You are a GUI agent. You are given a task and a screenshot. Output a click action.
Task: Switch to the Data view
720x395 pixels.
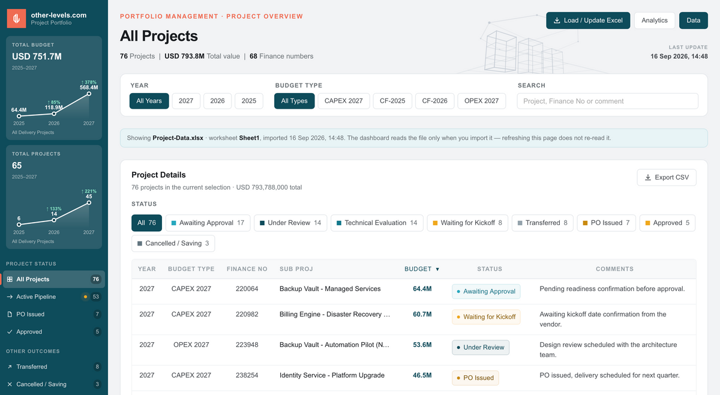point(694,20)
